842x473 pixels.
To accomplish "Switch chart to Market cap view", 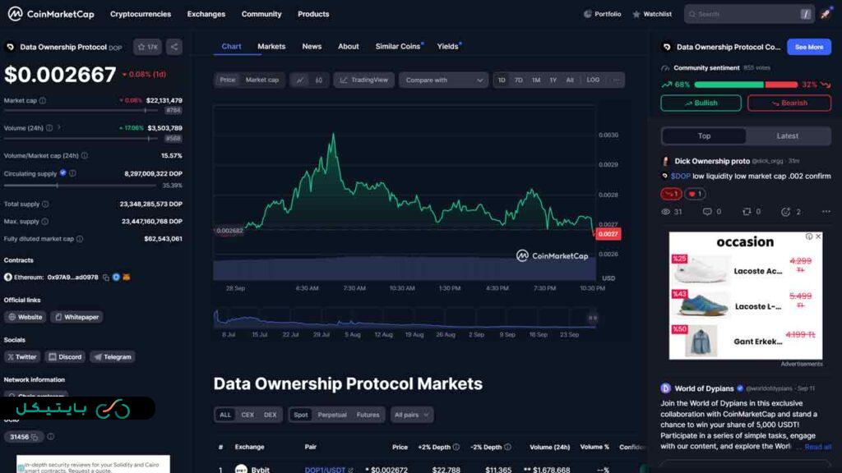I will point(262,80).
